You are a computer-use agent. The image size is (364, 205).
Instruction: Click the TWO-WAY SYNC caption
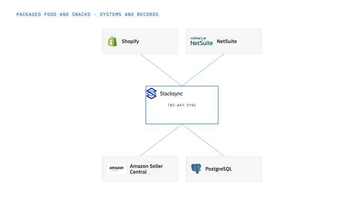(182, 105)
